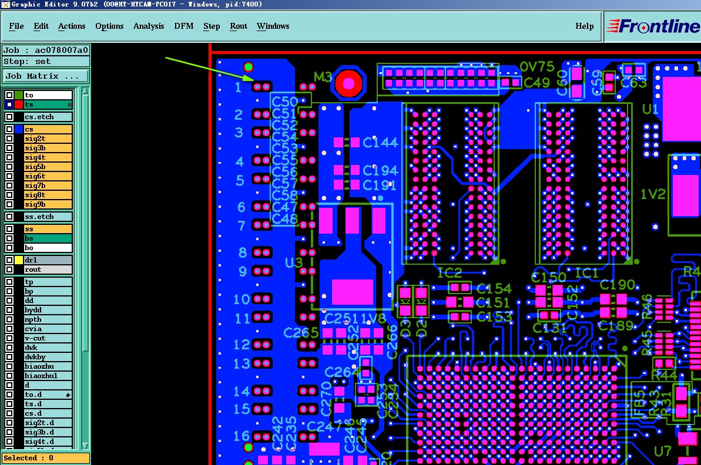Toggle the sig2t layer checkbox
The height and width of the screenshot is (465, 701).
(x=9, y=139)
